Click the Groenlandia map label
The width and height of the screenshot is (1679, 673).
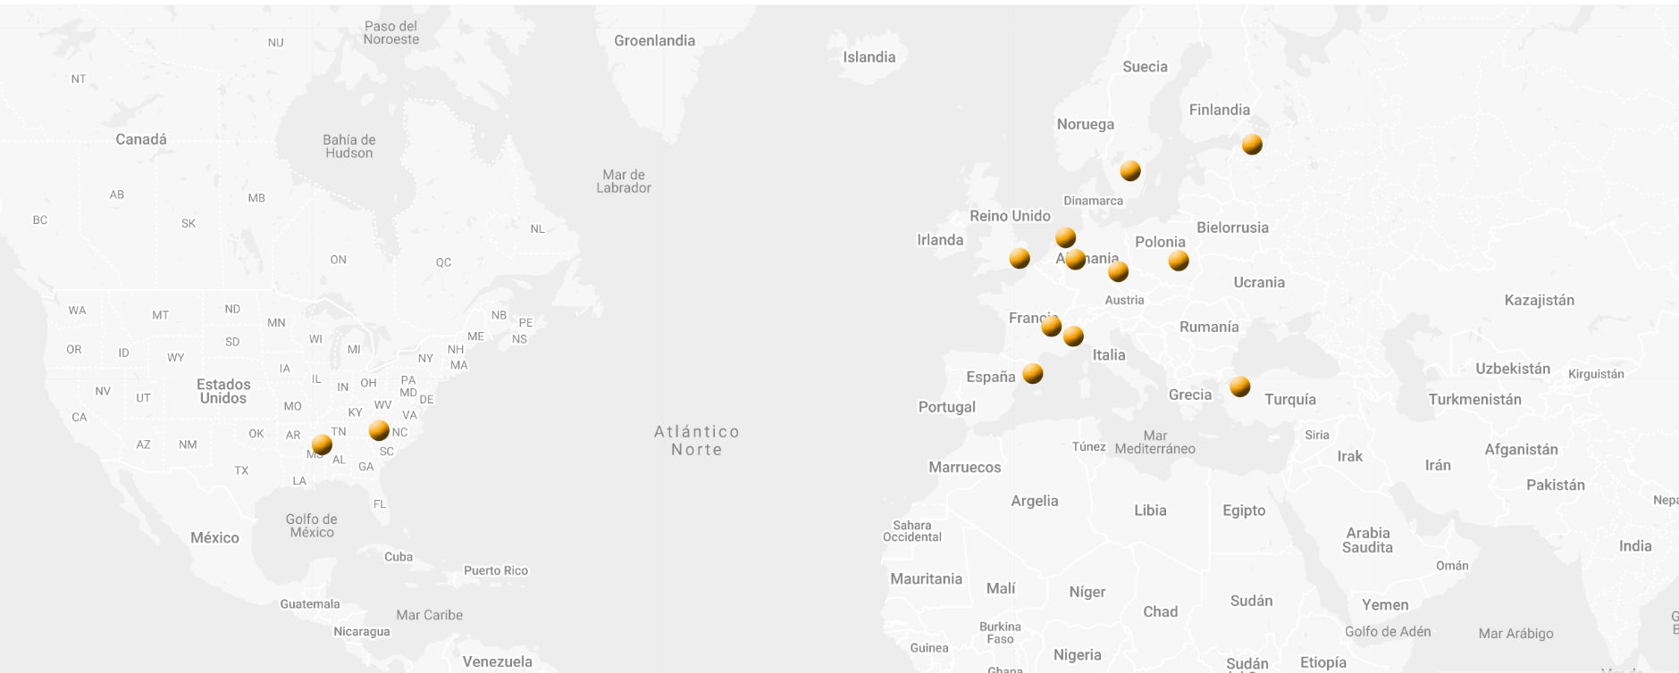point(654,40)
